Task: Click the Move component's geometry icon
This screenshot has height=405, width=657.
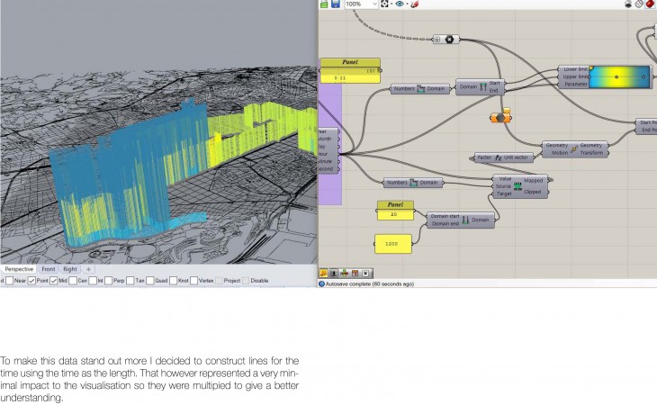Action: point(572,148)
